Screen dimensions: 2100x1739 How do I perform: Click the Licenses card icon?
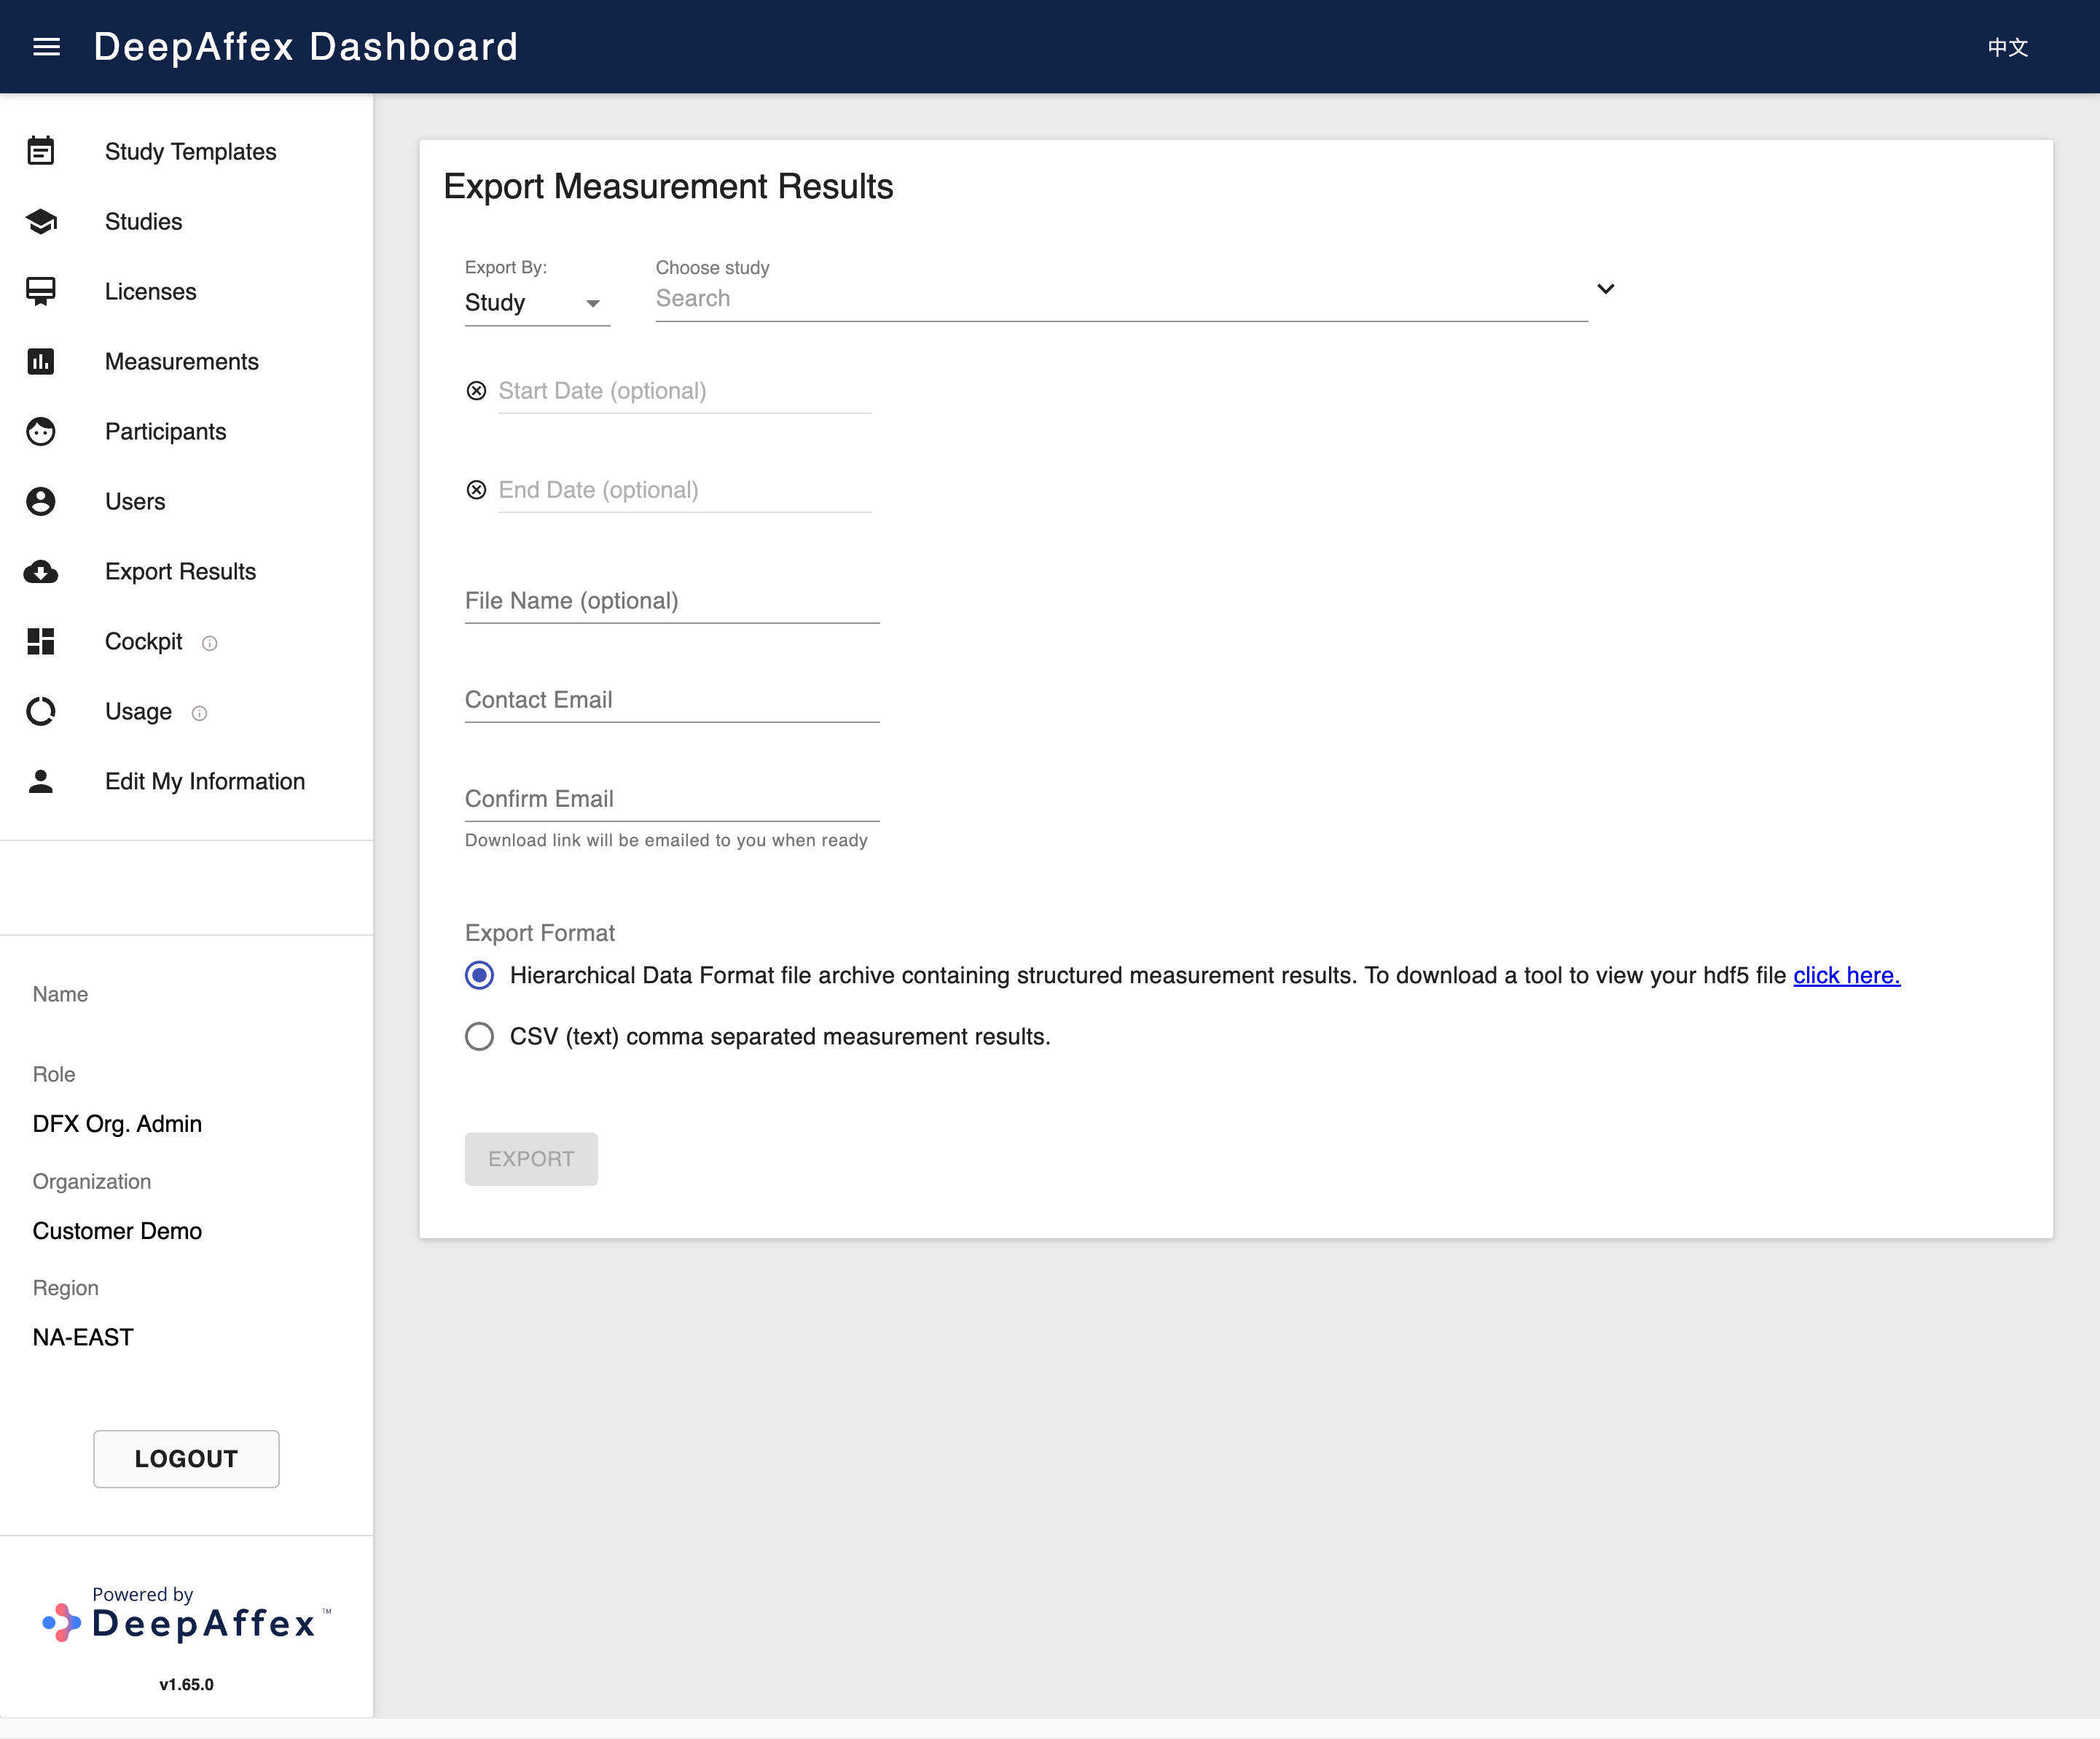pyautogui.click(x=41, y=291)
